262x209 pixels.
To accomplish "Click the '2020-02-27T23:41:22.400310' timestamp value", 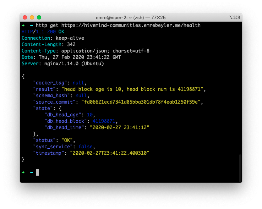I will (x=109, y=153).
